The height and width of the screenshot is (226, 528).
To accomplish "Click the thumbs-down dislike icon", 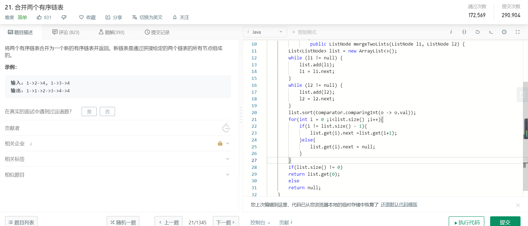I will tap(64, 17).
